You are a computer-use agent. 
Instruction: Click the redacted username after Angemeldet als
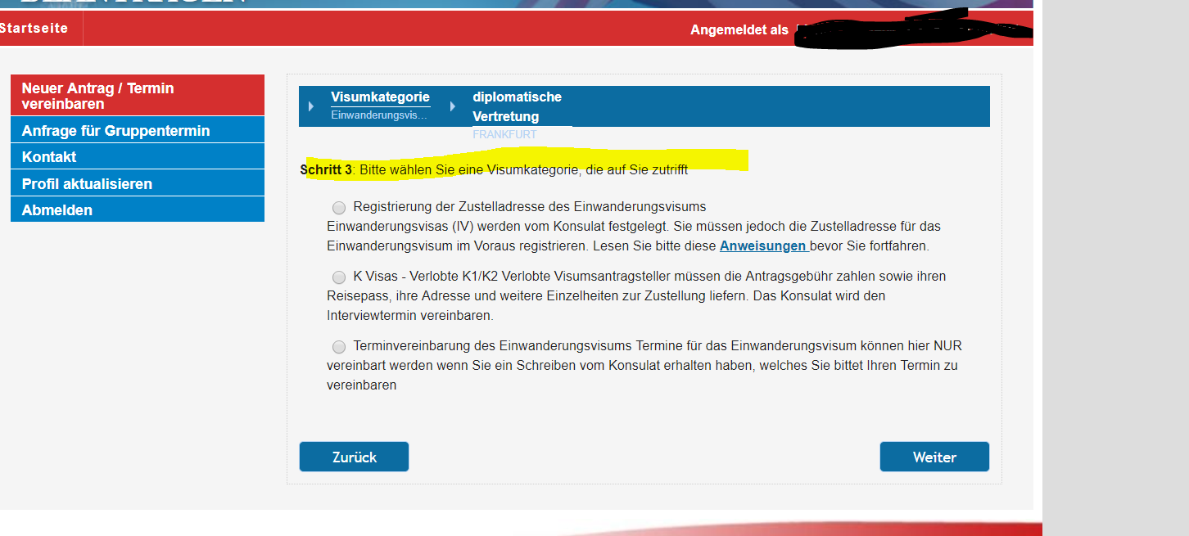click(x=909, y=29)
